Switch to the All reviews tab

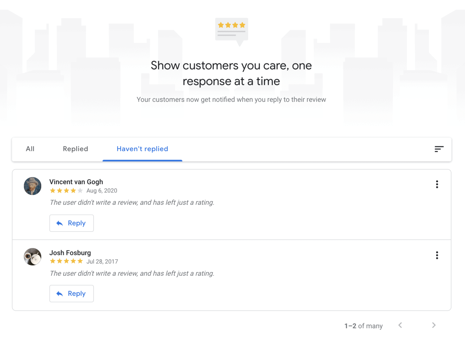(30, 149)
